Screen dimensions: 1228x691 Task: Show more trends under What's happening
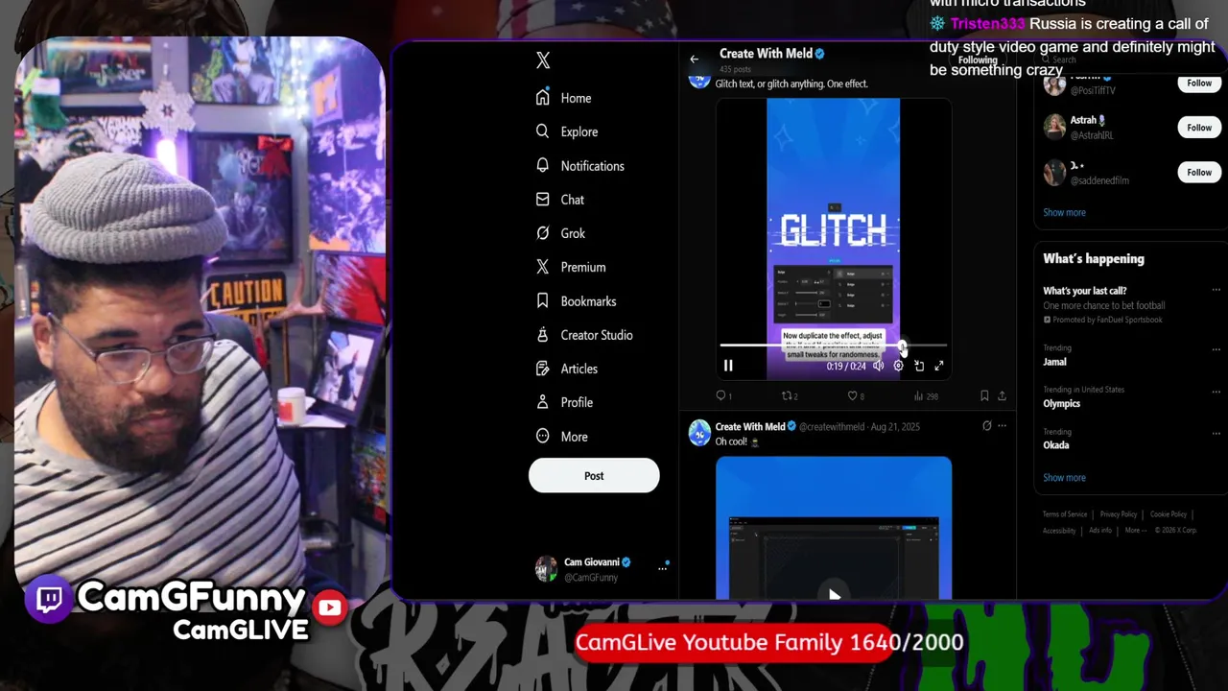pyautogui.click(x=1065, y=478)
